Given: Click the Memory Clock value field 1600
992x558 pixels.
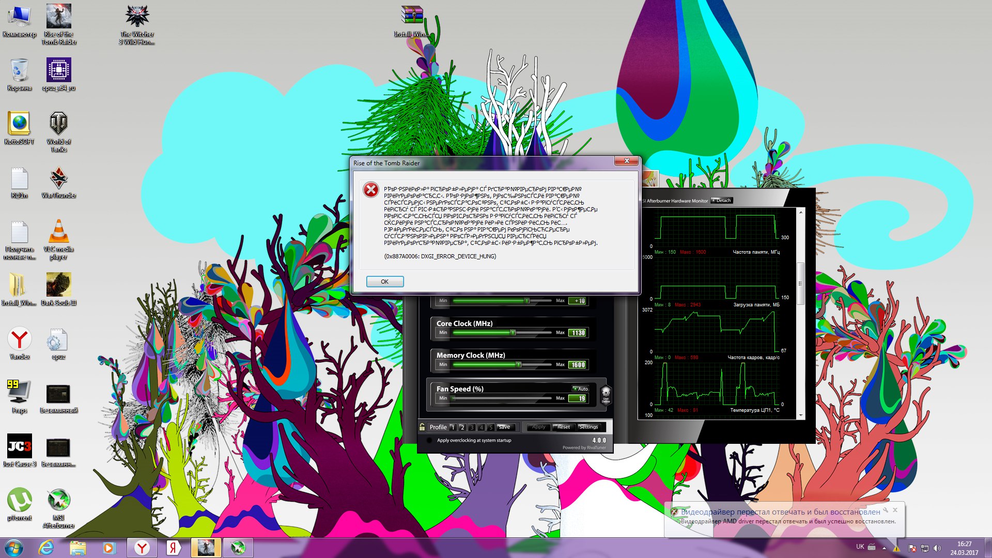Looking at the screenshot, I should [577, 365].
